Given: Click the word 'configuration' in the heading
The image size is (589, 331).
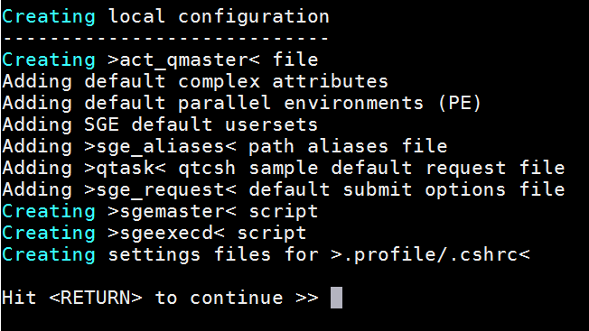Looking at the screenshot, I should pyautogui.click(x=254, y=17).
